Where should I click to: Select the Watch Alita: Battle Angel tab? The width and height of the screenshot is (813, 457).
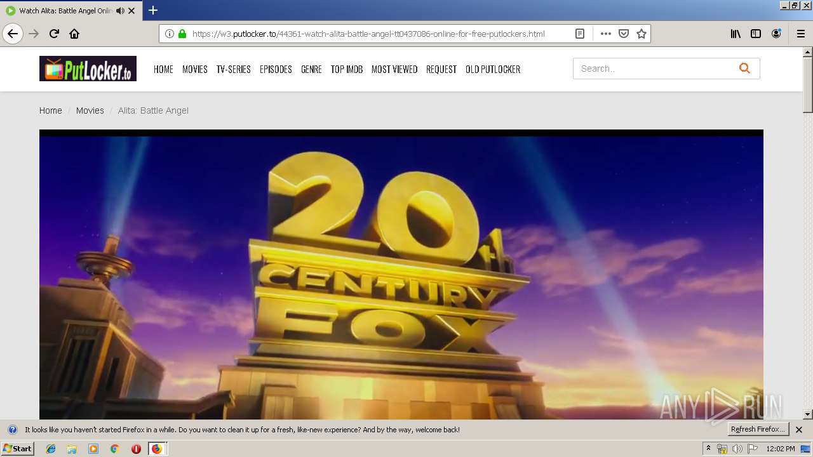pos(70,11)
